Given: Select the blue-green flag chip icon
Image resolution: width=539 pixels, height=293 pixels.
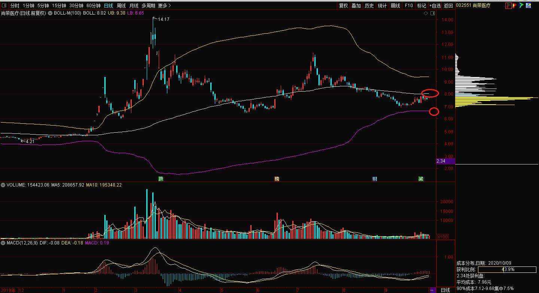Looking at the screenshot, I should click(x=521, y=6).
